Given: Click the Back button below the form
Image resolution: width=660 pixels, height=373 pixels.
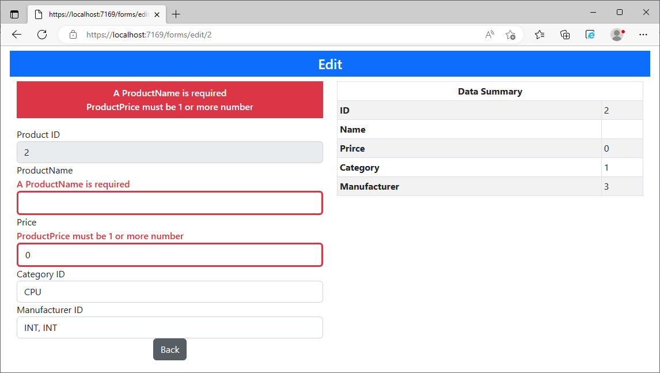Looking at the screenshot, I should (169, 349).
